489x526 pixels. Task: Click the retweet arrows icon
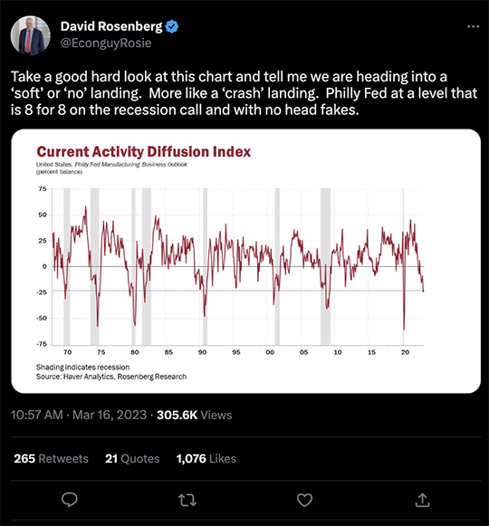point(187,500)
